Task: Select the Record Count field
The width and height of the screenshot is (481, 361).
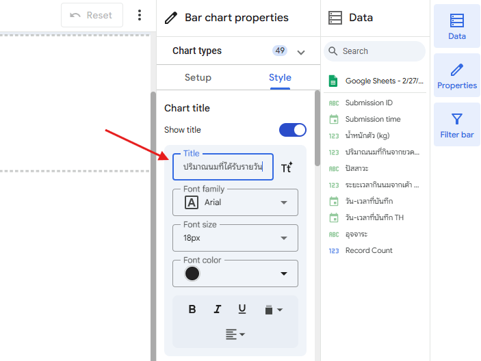Action: (369, 250)
